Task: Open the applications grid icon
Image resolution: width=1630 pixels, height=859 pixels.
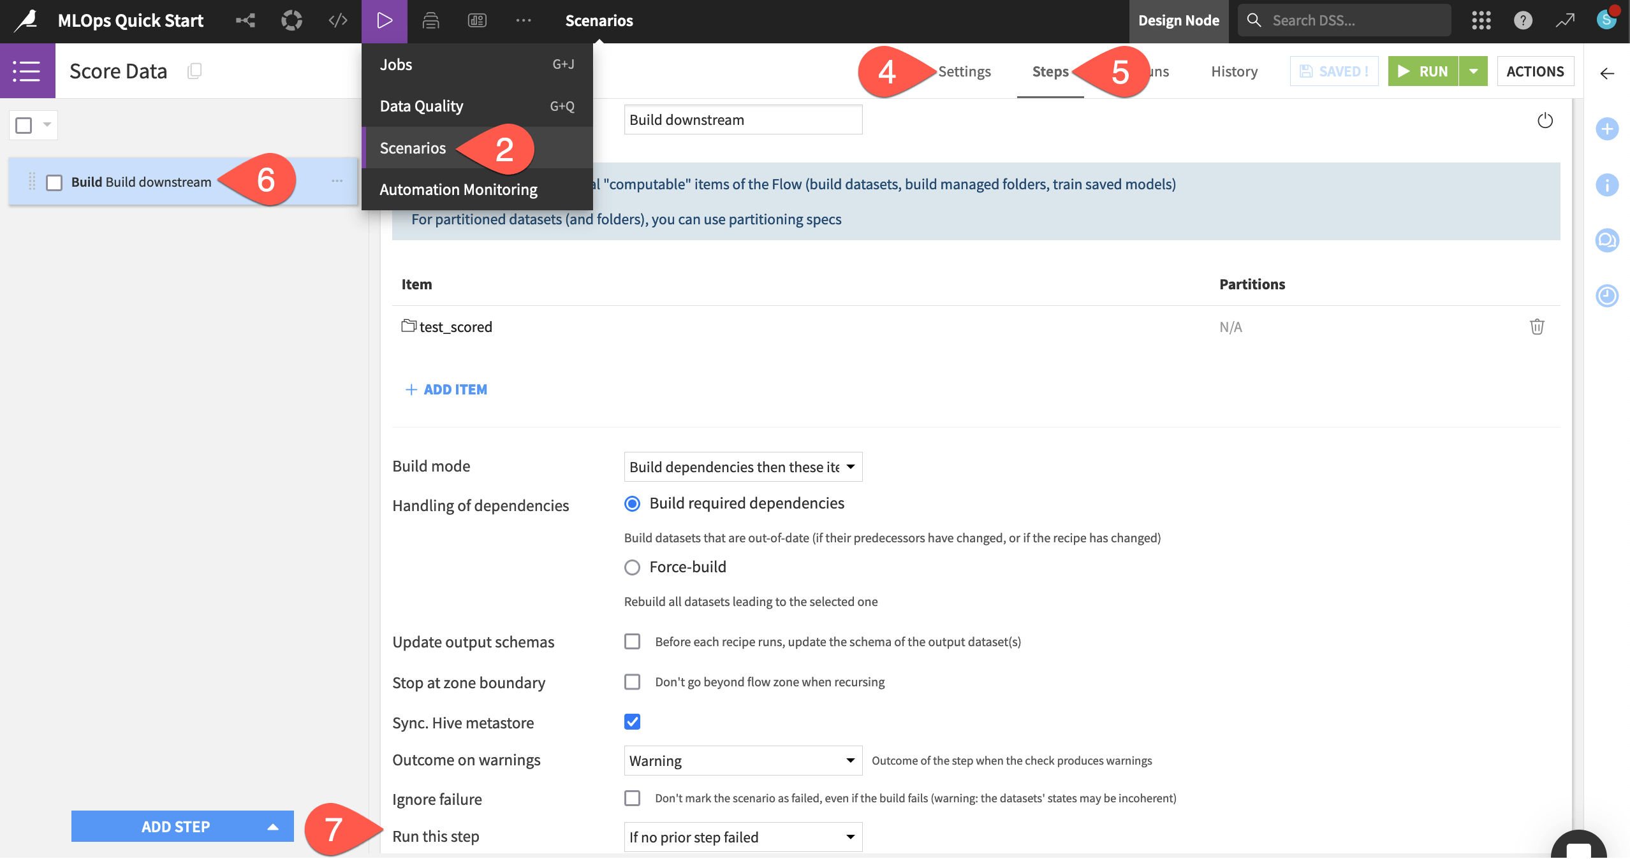Action: pos(1481,20)
